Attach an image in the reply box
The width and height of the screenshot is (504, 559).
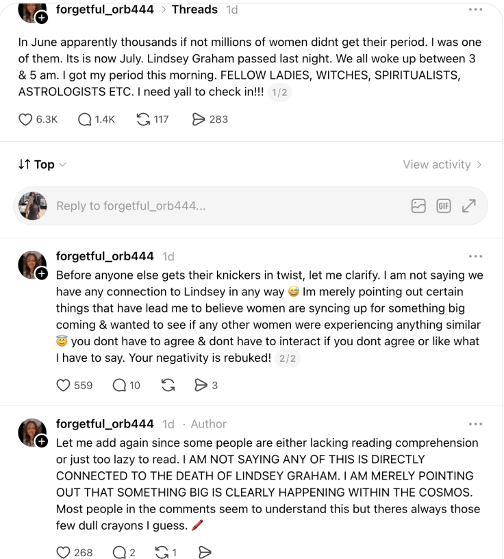click(x=418, y=206)
